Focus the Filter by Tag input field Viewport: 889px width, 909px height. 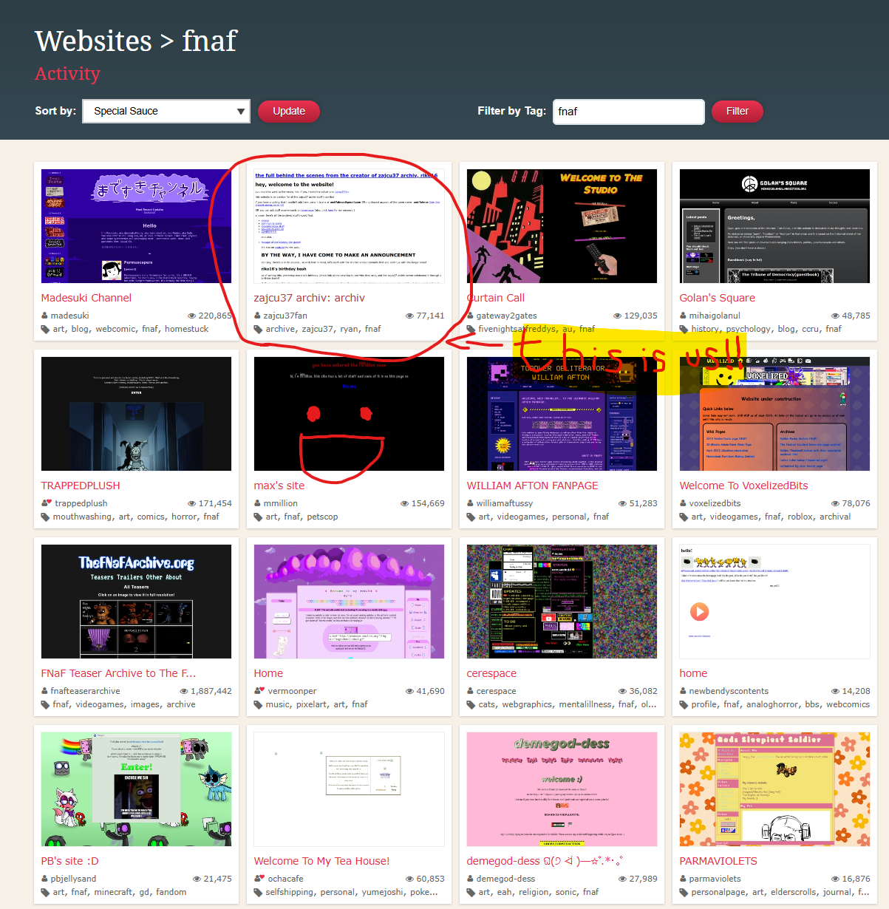[628, 112]
